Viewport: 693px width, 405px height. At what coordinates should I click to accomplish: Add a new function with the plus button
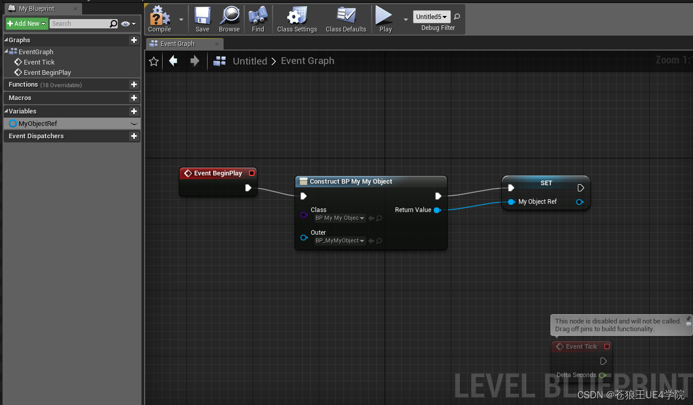pos(134,85)
